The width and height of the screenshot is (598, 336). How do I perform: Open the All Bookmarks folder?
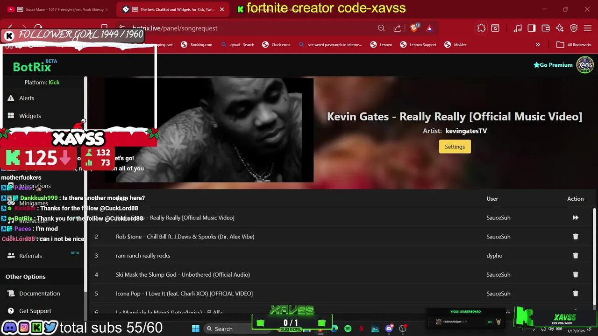(x=574, y=45)
